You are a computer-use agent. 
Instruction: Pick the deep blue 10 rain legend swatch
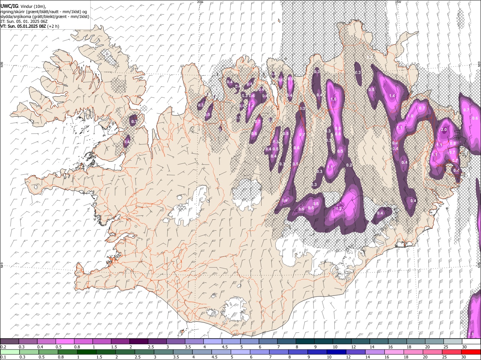click(x=336, y=352)
